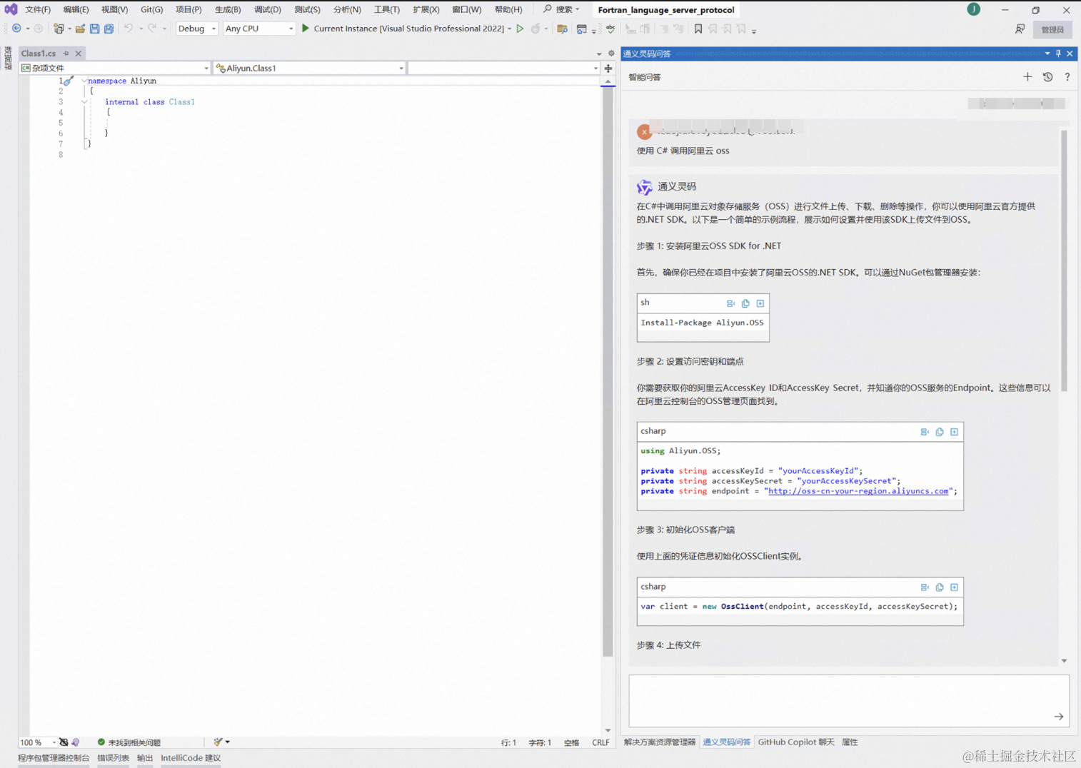This screenshot has width=1081, height=768.
Task: Click the code editor vertical scrollbar
Action: pos(608,371)
